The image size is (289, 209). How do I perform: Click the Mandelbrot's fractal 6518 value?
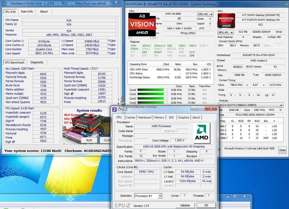point(43,125)
